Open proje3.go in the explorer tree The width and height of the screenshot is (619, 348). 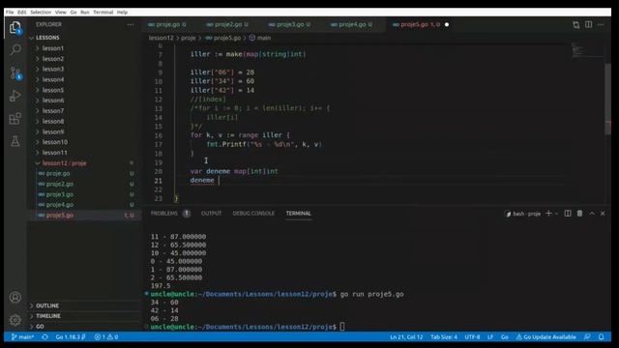(x=59, y=194)
